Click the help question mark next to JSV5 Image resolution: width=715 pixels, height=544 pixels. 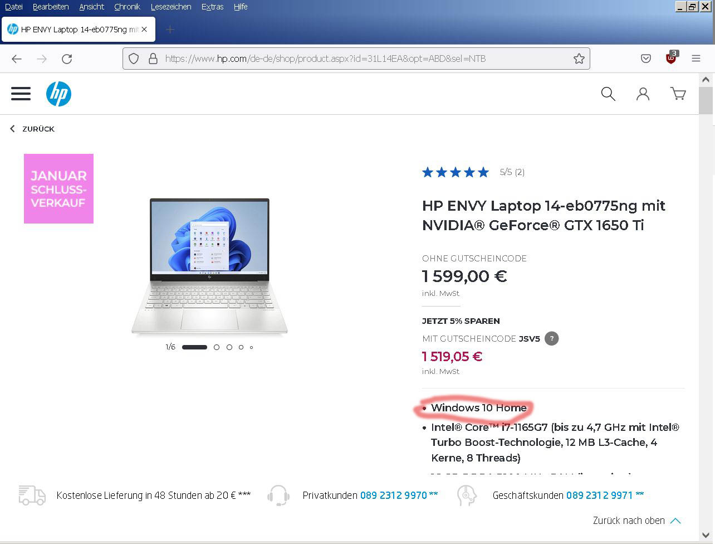pos(551,338)
